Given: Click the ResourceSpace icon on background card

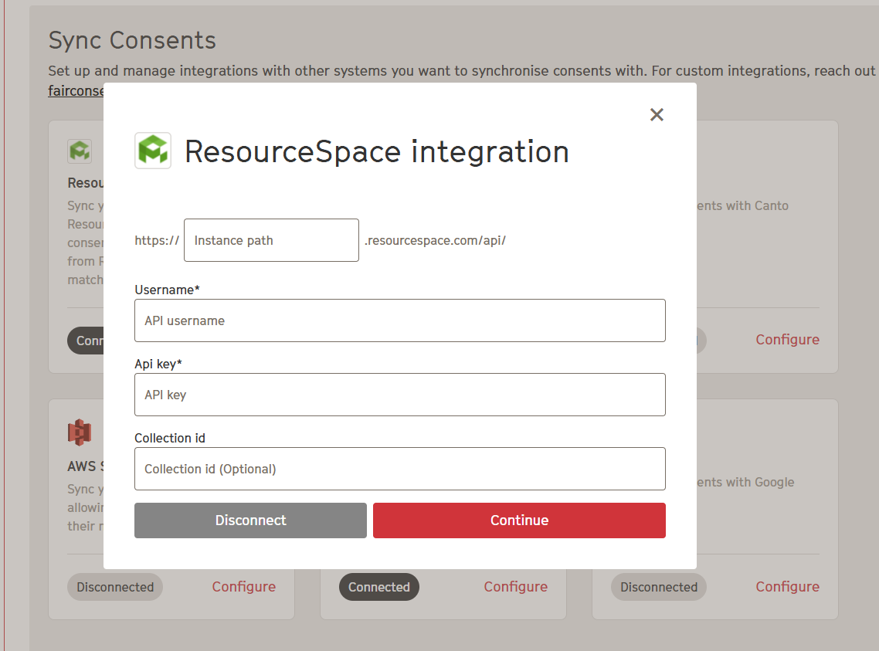Looking at the screenshot, I should (80, 151).
